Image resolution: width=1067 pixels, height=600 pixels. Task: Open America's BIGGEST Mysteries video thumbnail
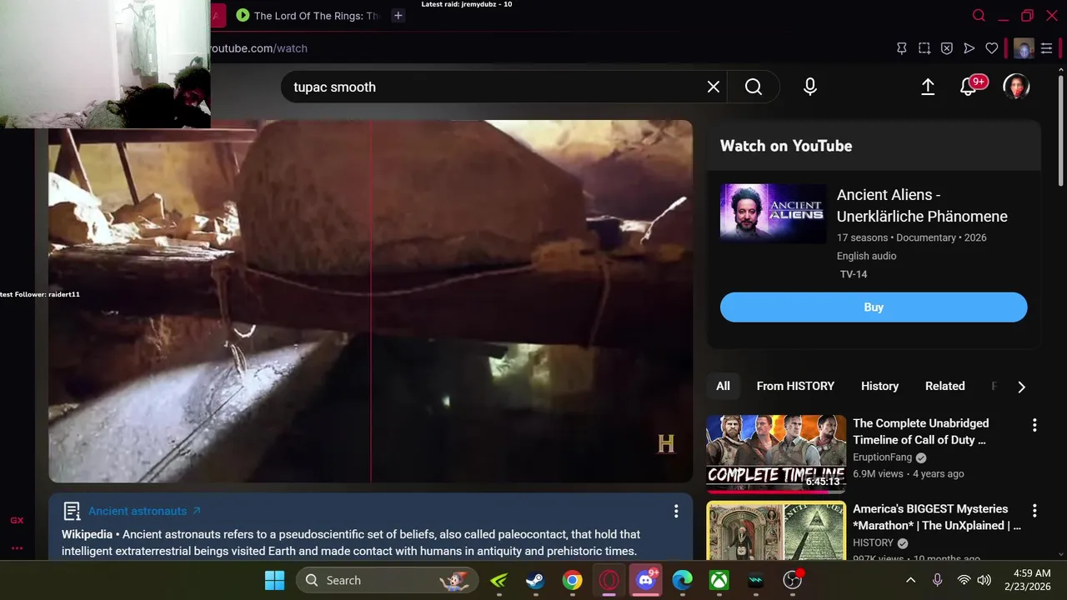pos(776,530)
